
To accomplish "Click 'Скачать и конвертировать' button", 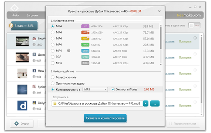I will tap(105, 118).
